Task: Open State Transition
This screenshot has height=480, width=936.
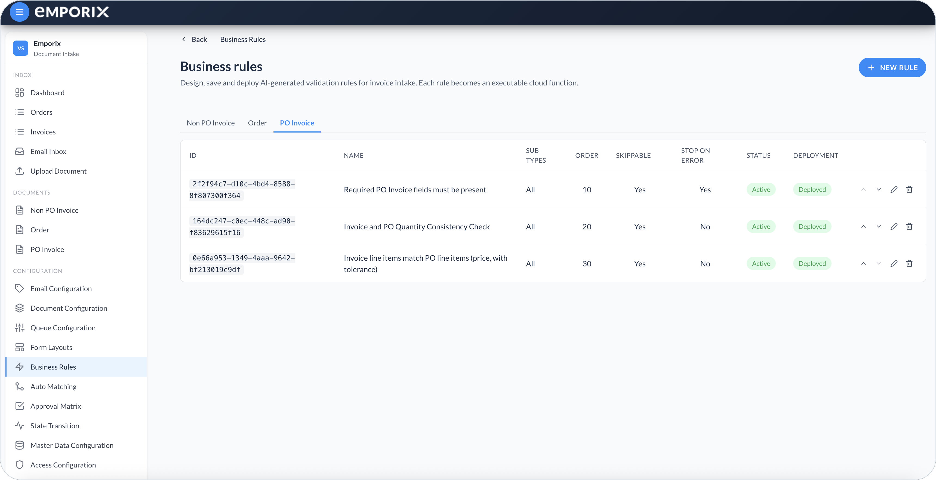Action: (x=76, y=426)
